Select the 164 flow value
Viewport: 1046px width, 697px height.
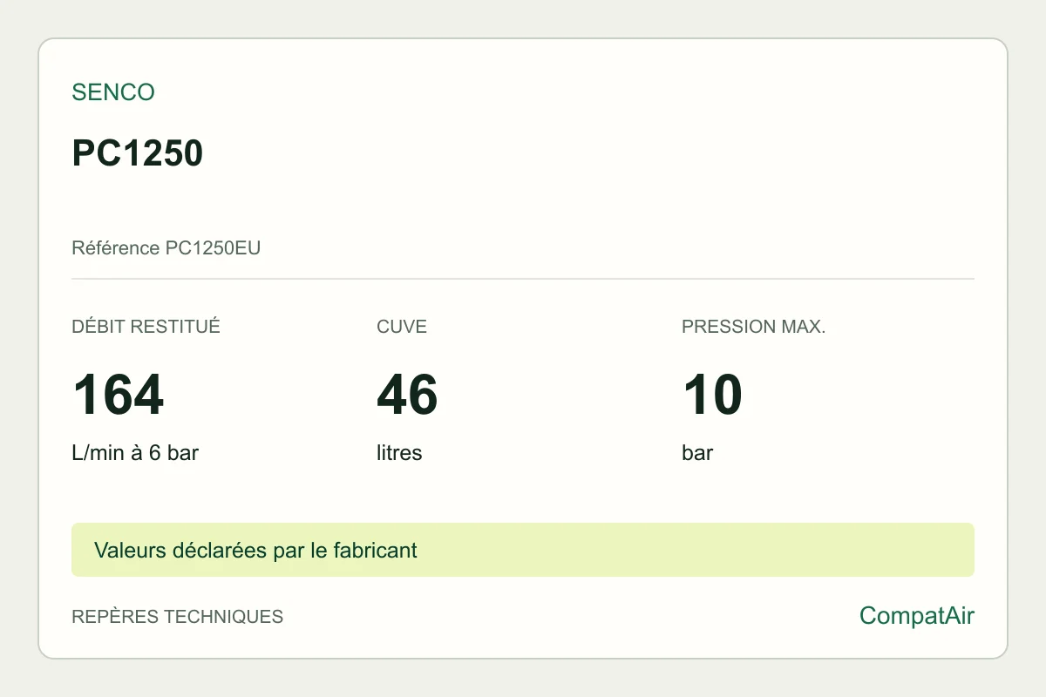pyautogui.click(x=118, y=394)
